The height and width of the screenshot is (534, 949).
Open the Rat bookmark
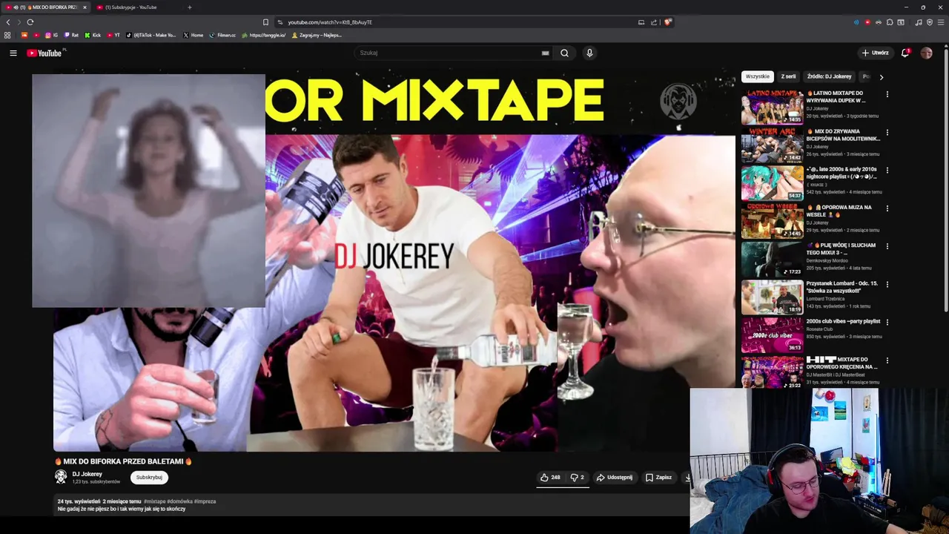71,35
